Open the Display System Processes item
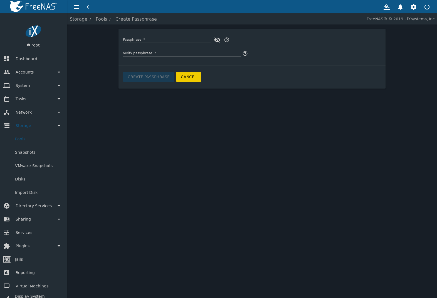This screenshot has width=437, height=298. tap(33, 296)
